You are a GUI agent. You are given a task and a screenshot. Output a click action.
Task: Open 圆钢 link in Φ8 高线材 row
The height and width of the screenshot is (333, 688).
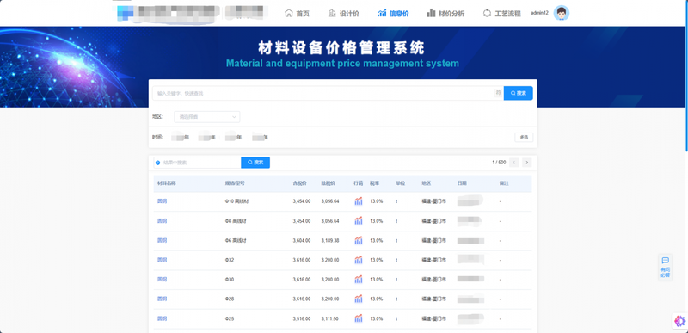[162, 221]
